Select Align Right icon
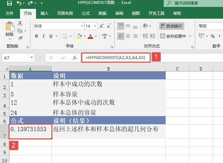 tap(135, 36)
